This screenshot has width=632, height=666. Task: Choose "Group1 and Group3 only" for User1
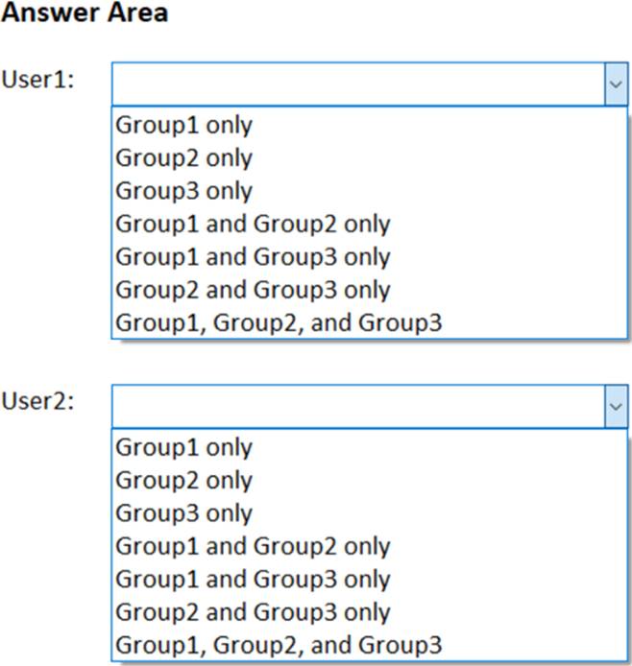pos(253,257)
